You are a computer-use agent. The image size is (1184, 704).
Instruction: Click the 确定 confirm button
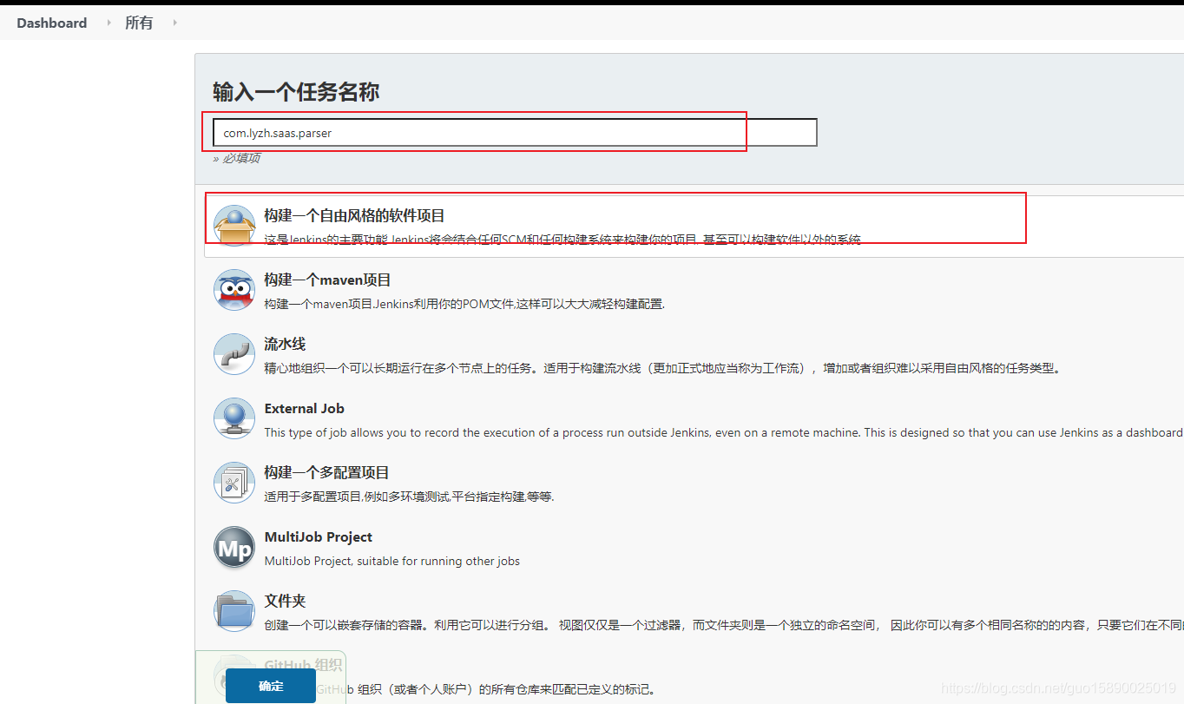271,686
